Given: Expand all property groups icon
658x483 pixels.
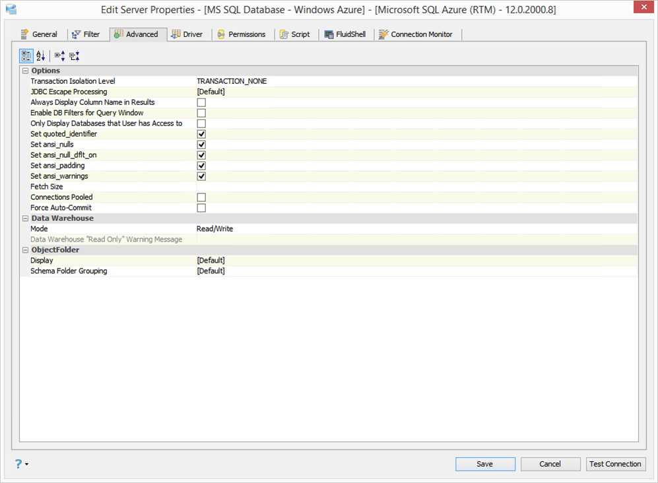Looking at the screenshot, I should pos(59,56).
